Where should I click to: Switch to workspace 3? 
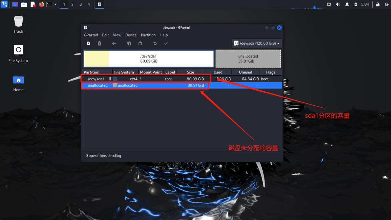pyautogui.click(x=81, y=4)
